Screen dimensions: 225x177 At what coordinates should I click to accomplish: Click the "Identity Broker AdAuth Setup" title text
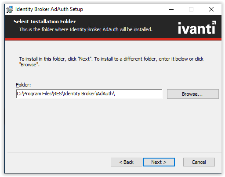point(49,9)
